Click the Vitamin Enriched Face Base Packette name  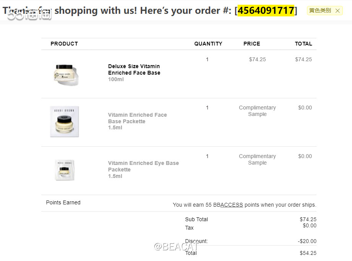(x=137, y=118)
